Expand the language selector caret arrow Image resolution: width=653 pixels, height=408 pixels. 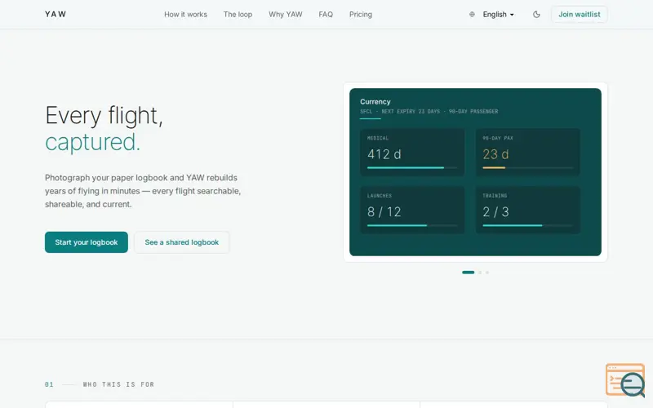[x=512, y=15]
